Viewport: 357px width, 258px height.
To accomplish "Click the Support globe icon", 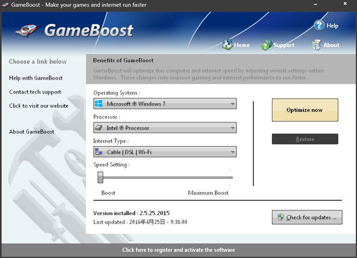I will tap(267, 45).
